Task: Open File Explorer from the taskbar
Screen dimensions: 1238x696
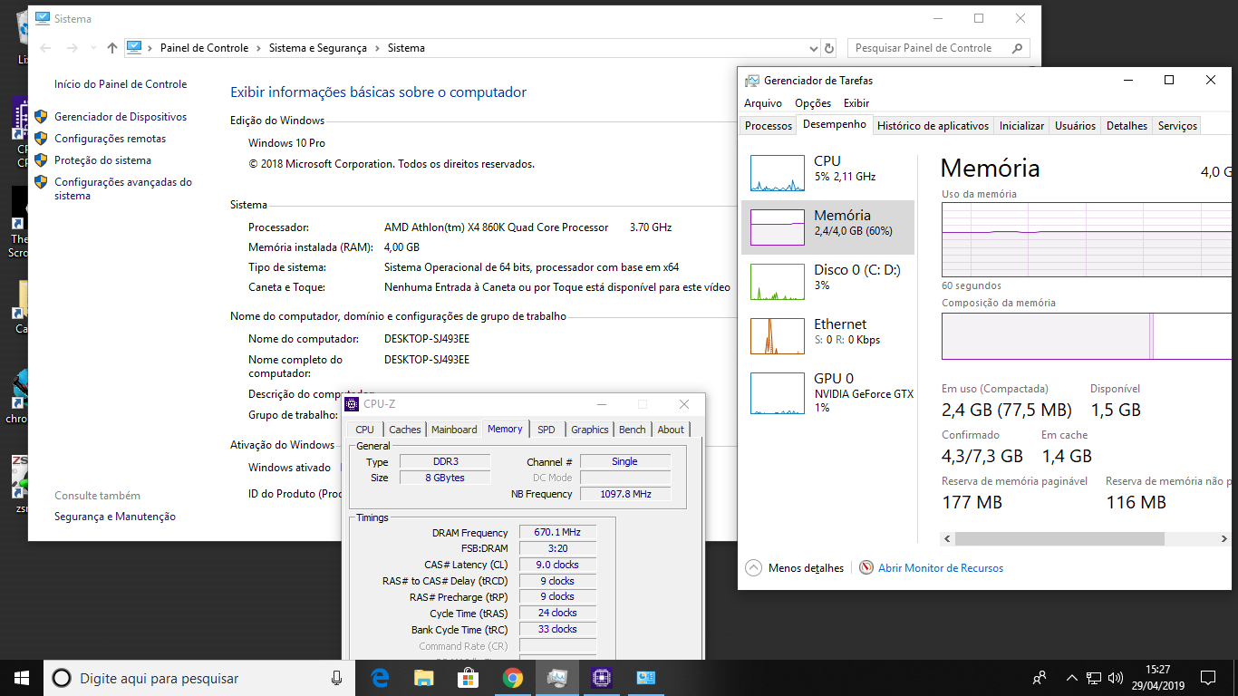Action: 424,678
